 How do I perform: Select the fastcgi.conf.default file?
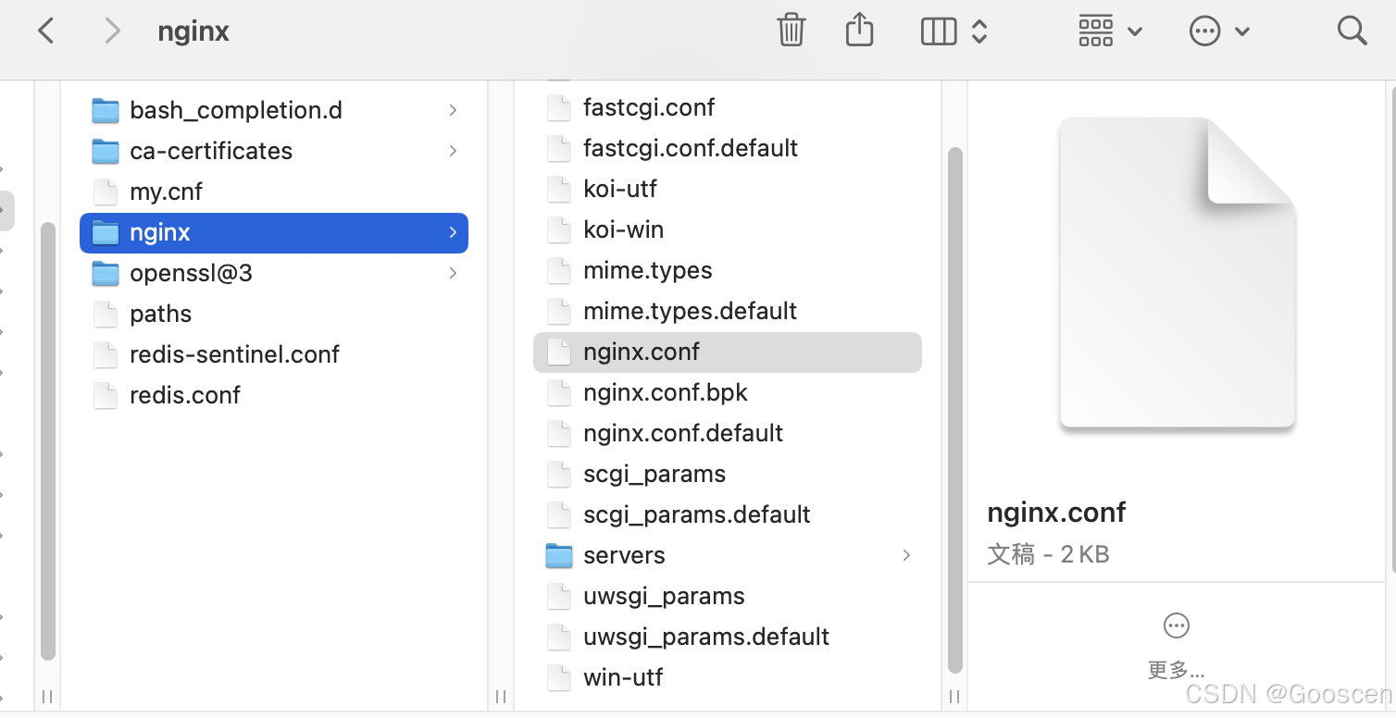point(690,148)
